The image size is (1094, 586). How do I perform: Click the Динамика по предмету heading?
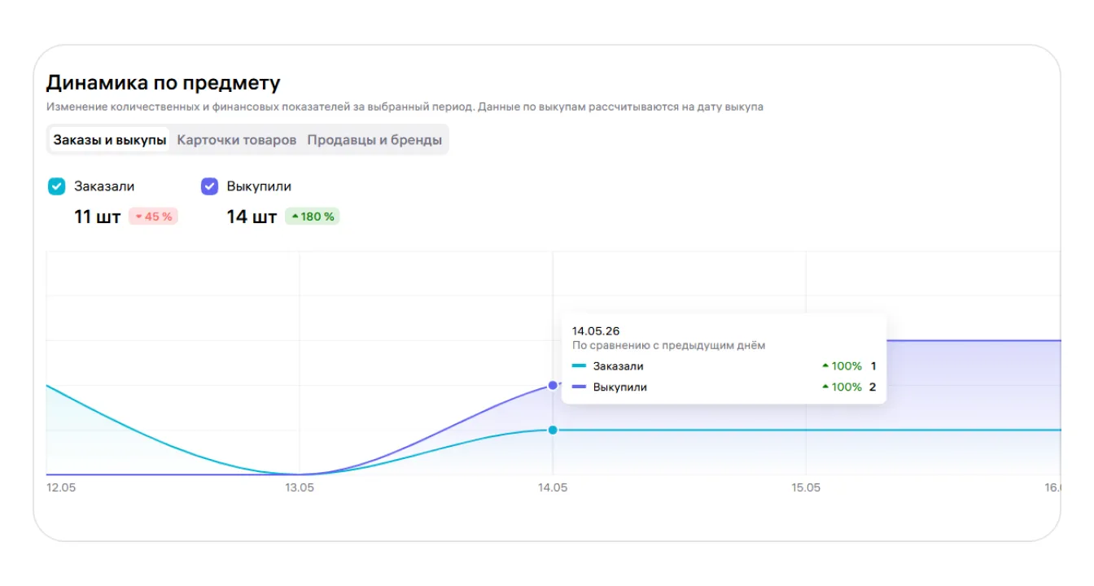tap(163, 82)
